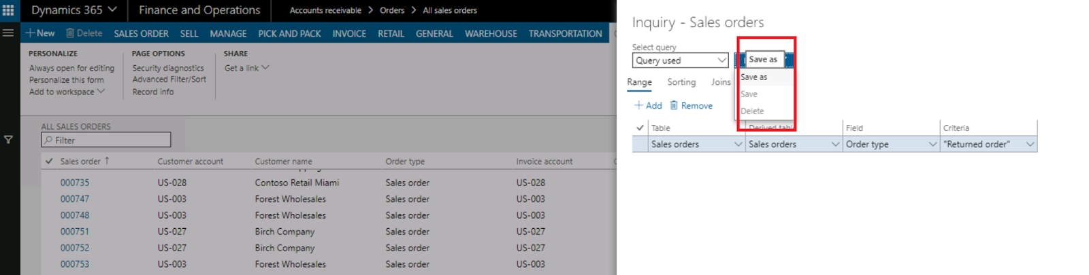Toggle the select-all checkmark in sales grid
The image size is (1089, 275).
click(49, 162)
